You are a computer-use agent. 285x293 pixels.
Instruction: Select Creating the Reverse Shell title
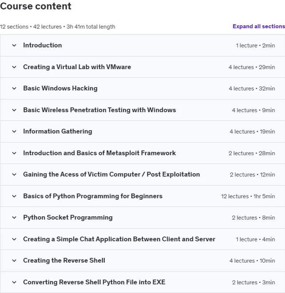64,261
